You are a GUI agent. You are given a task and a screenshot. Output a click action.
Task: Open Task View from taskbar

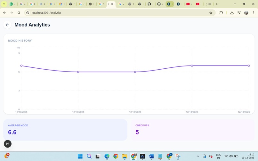[98, 156]
